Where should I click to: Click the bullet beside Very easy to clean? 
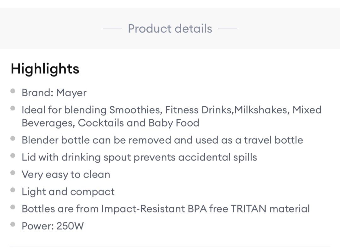13,173
